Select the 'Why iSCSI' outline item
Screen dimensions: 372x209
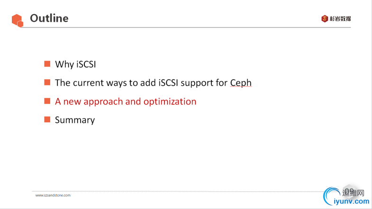[x=79, y=64]
